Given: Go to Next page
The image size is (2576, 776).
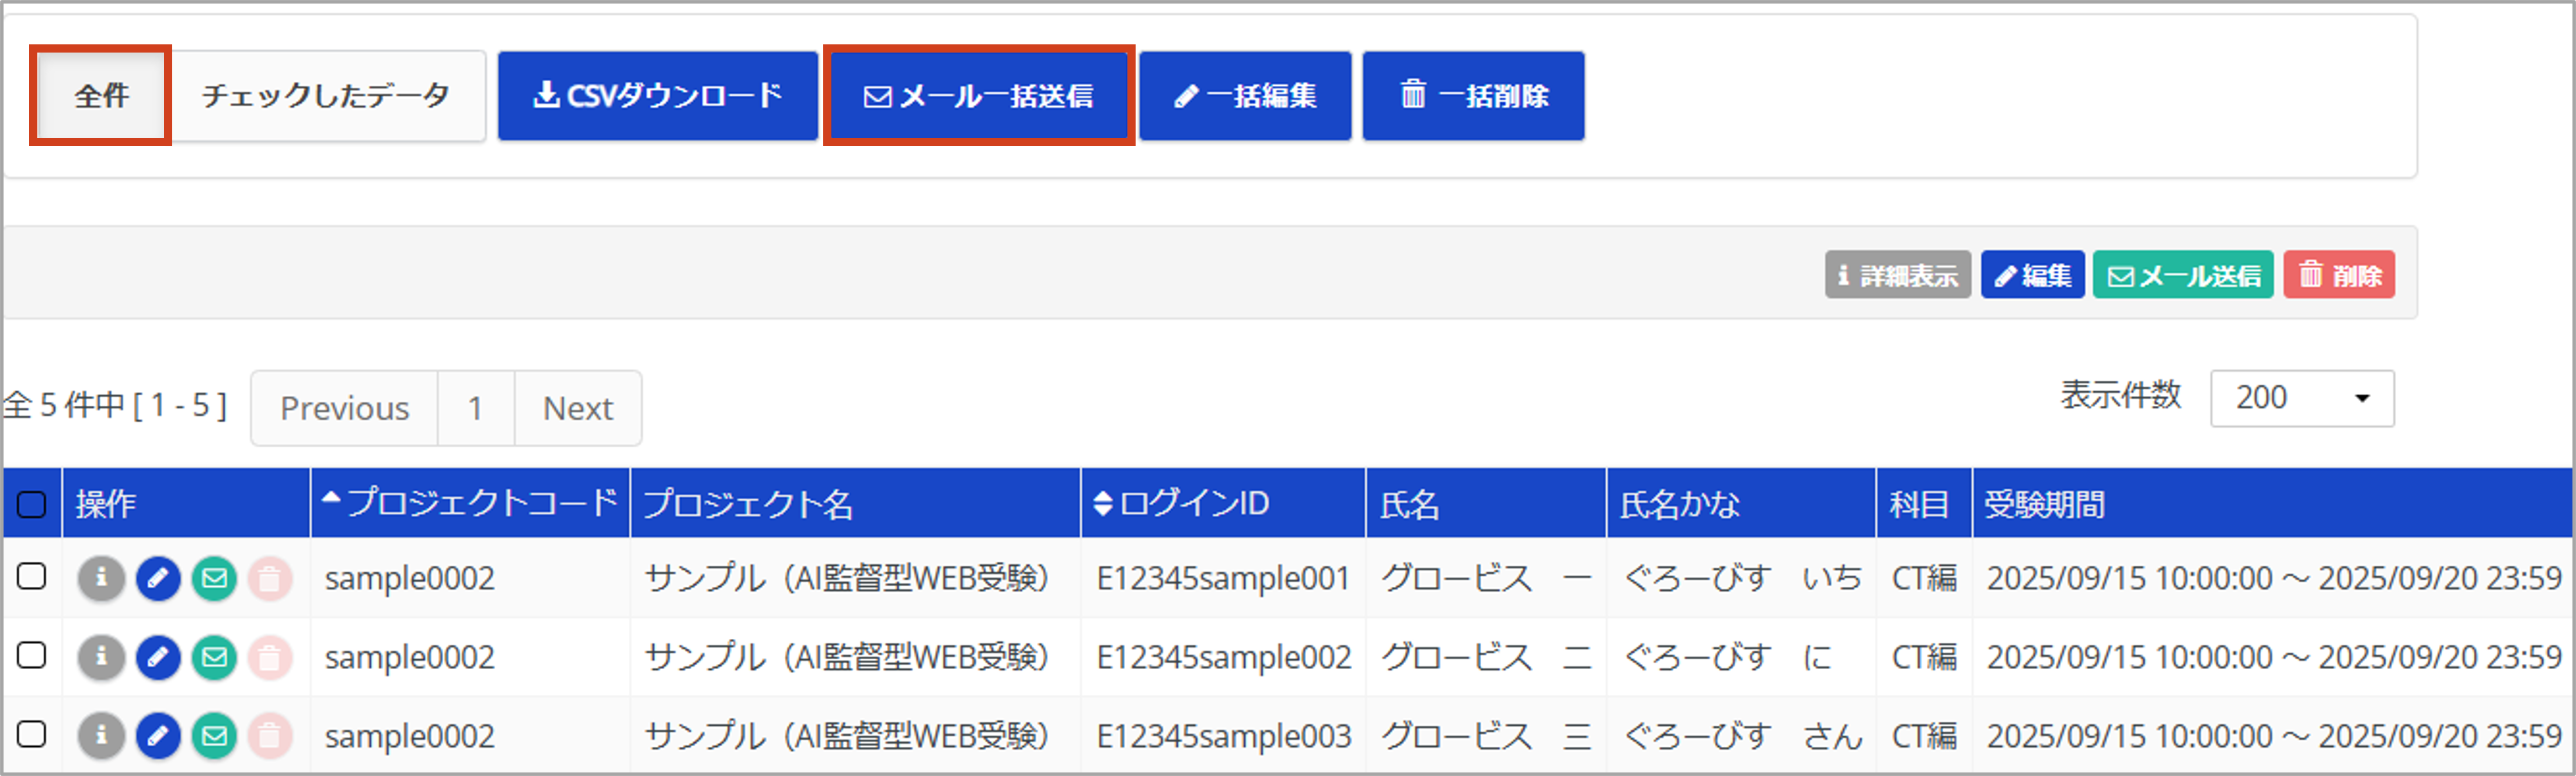Looking at the screenshot, I should (x=578, y=408).
